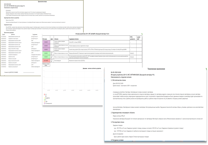
Task: Click the density chart title Диаграмма
Action: (x=92, y=68)
